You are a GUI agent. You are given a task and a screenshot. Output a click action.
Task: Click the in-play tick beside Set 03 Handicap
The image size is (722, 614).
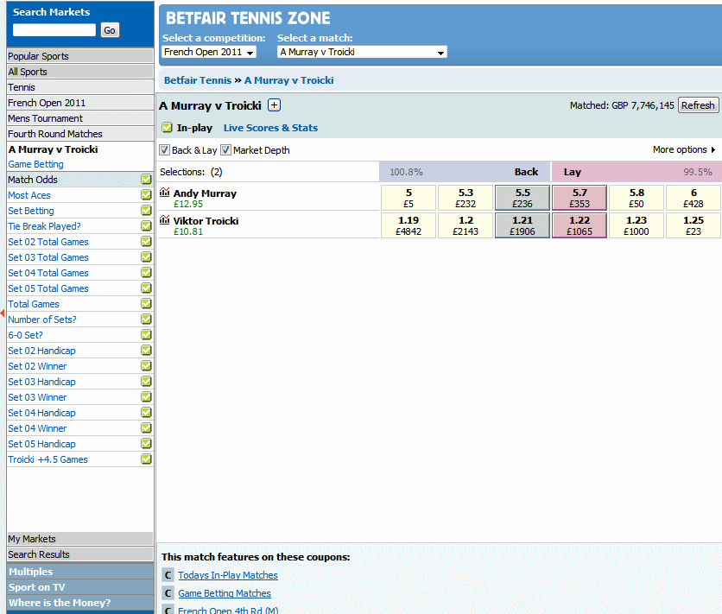click(x=147, y=382)
